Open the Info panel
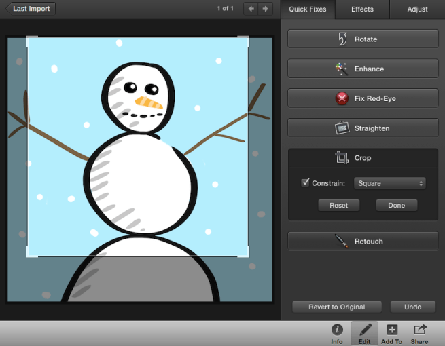445x346 pixels. coord(337,330)
